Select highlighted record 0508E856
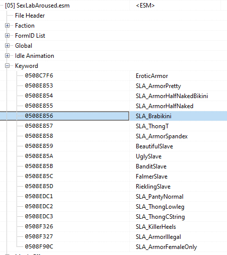 (x=39, y=116)
